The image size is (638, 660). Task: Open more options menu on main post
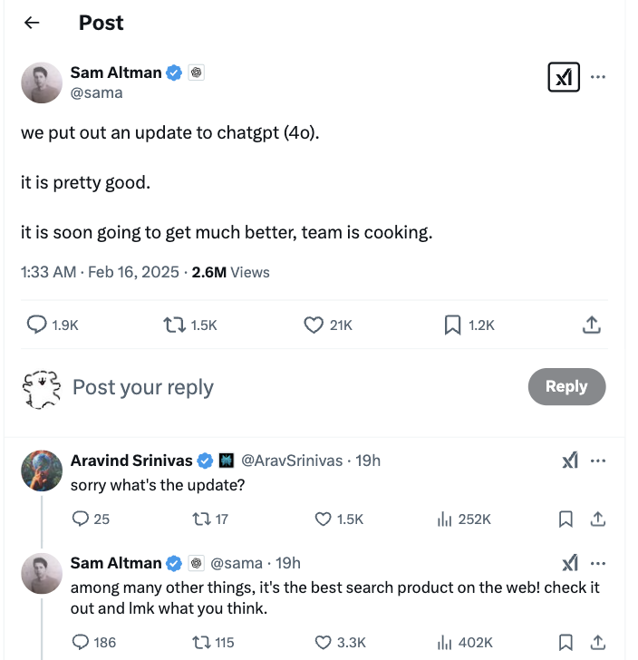point(597,77)
